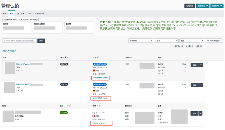Click the Expand to 8 stores link
The image size is (225, 130).
(x=100, y=98)
